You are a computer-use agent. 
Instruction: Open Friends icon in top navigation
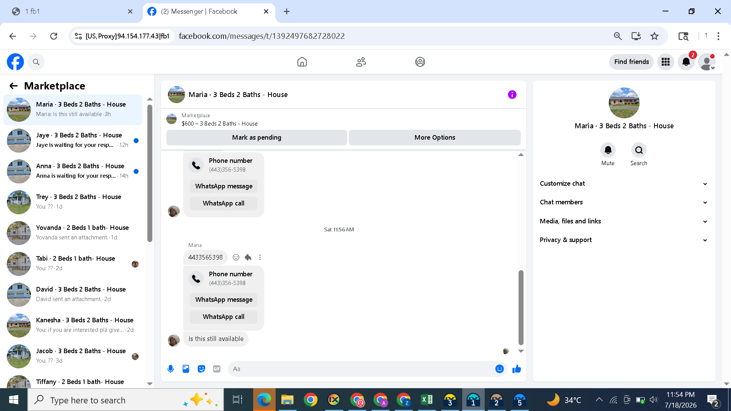[361, 62]
